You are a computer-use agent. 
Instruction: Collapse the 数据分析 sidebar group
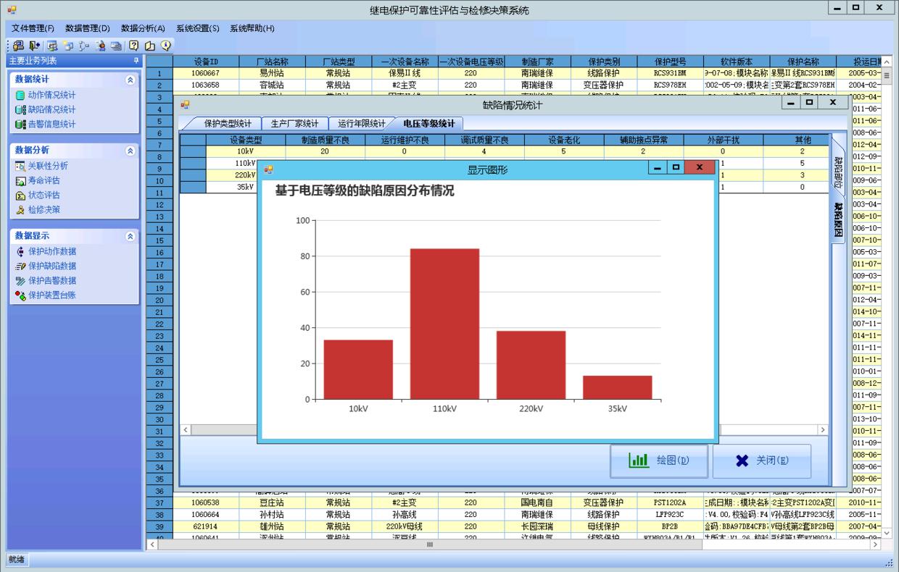point(130,151)
